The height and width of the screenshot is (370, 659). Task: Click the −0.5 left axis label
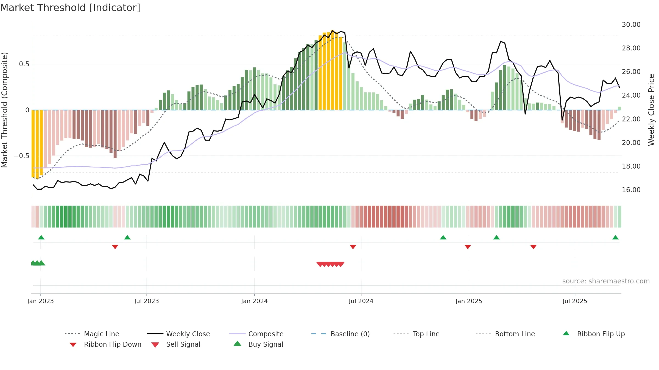point(22,156)
